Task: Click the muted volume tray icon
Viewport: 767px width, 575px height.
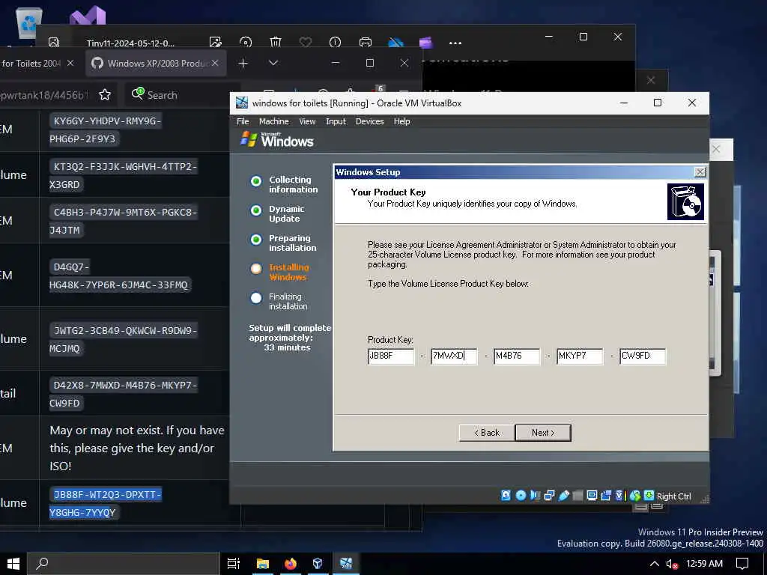Action: coord(672,565)
